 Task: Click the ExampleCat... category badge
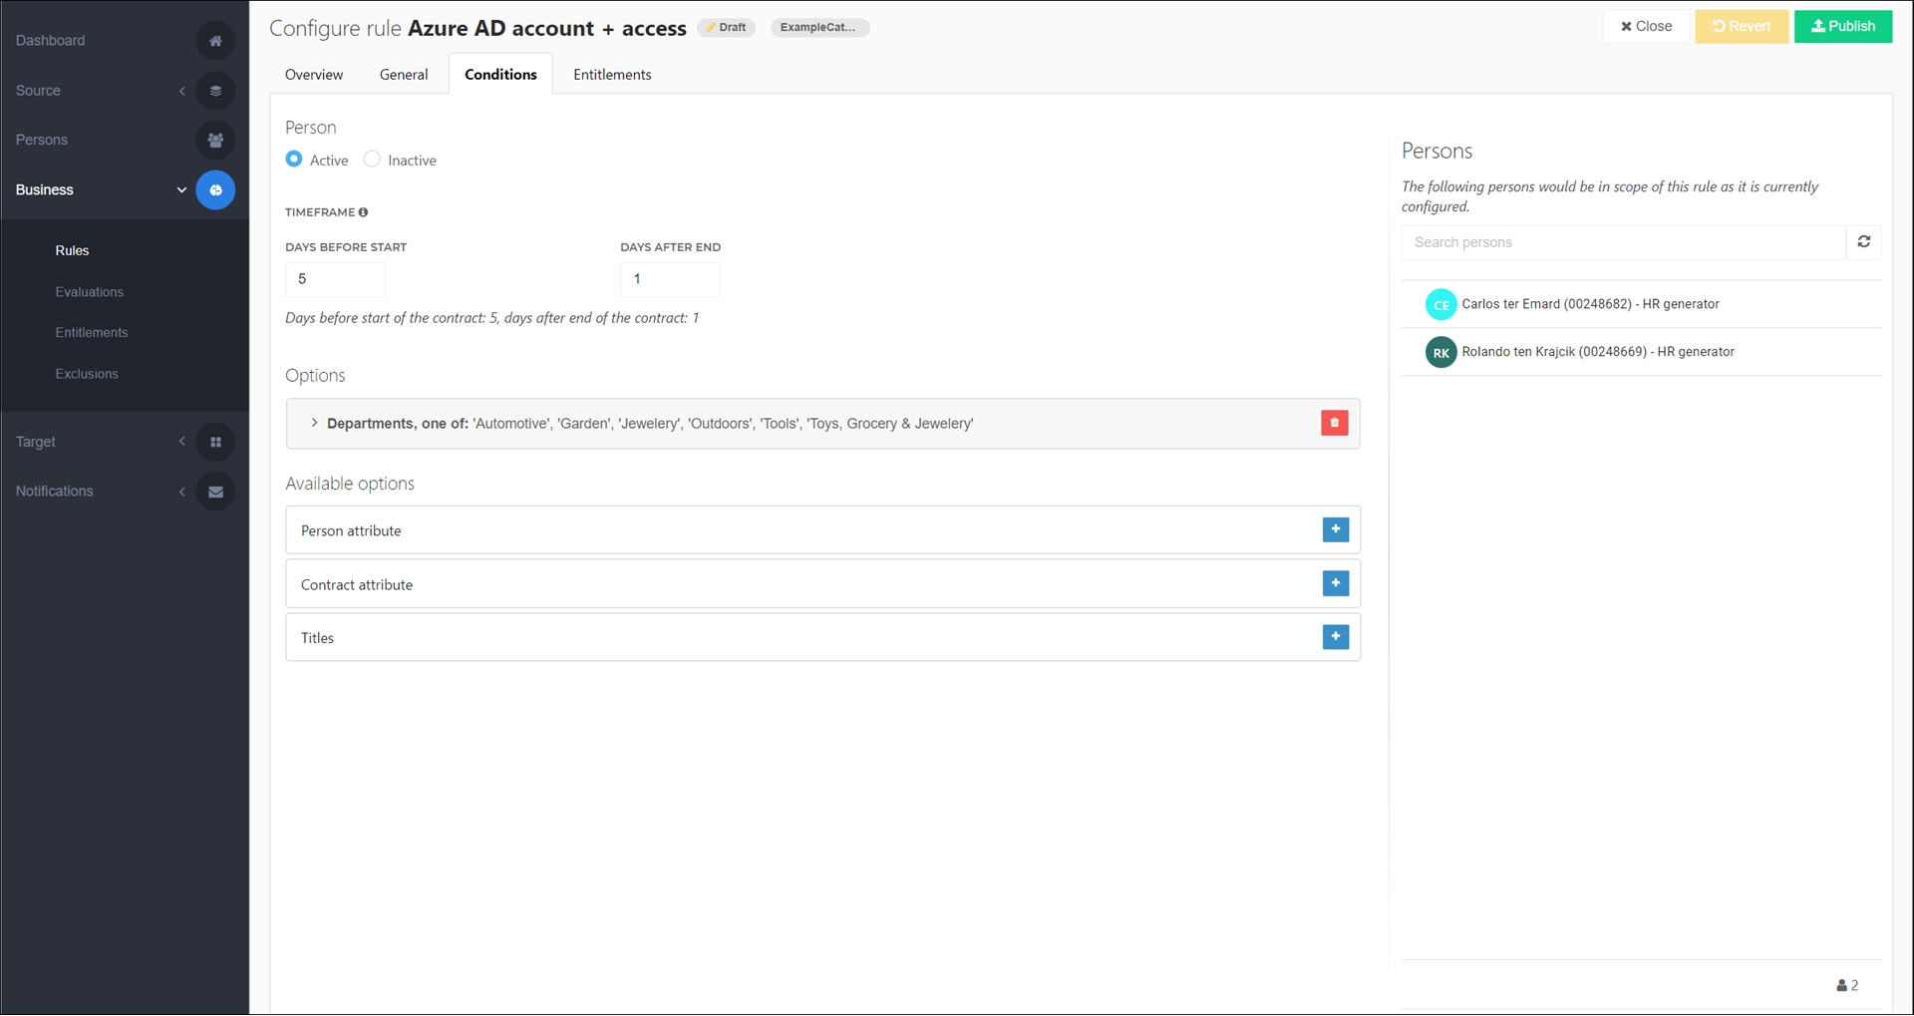819,28
